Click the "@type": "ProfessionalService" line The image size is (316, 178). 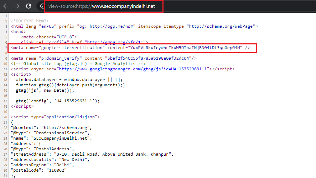50,133
